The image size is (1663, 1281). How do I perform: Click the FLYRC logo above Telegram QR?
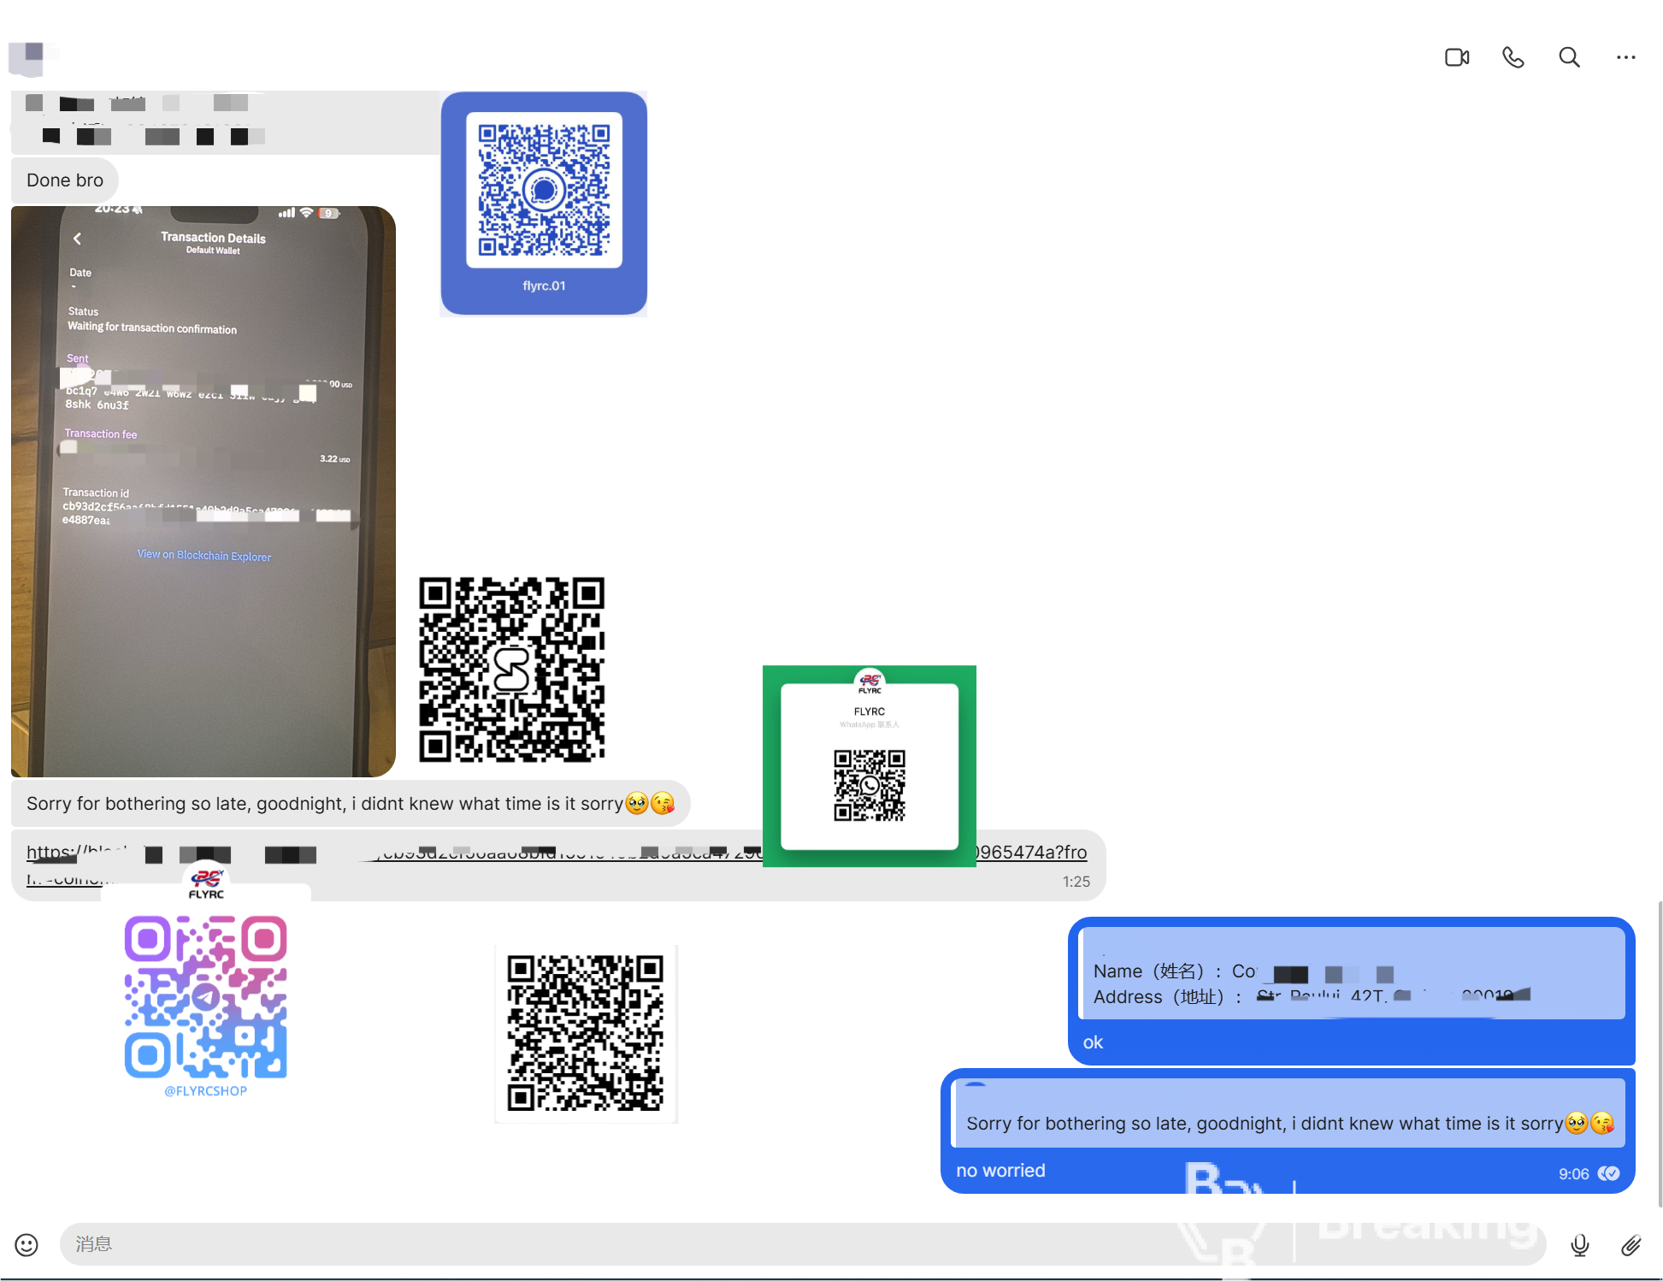pyautogui.click(x=206, y=883)
